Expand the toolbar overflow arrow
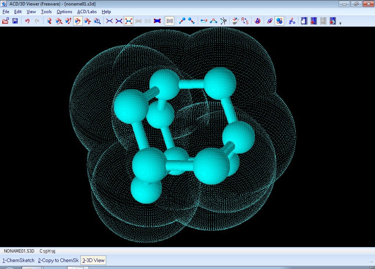 tap(340, 23)
